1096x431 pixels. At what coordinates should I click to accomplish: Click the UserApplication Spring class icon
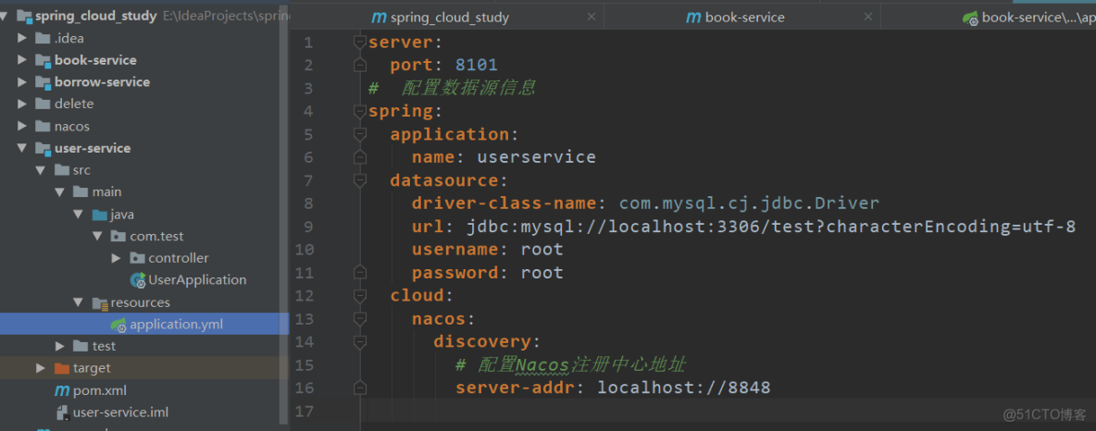click(x=138, y=280)
